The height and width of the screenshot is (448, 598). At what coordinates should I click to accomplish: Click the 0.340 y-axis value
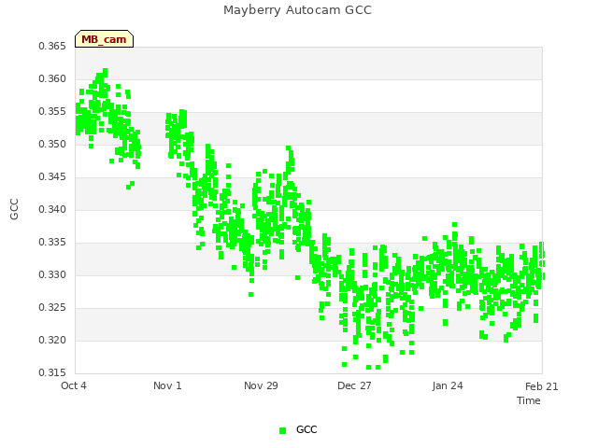tap(52, 209)
